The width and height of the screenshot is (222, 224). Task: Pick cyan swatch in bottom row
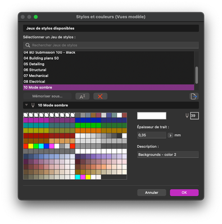(x=78, y=177)
